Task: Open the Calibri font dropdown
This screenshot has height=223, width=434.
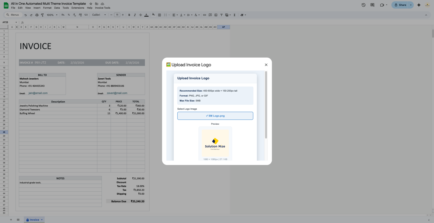Action: tap(99, 15)
